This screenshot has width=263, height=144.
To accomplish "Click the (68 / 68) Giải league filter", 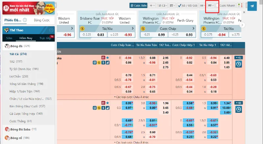I will pos(188,6).
